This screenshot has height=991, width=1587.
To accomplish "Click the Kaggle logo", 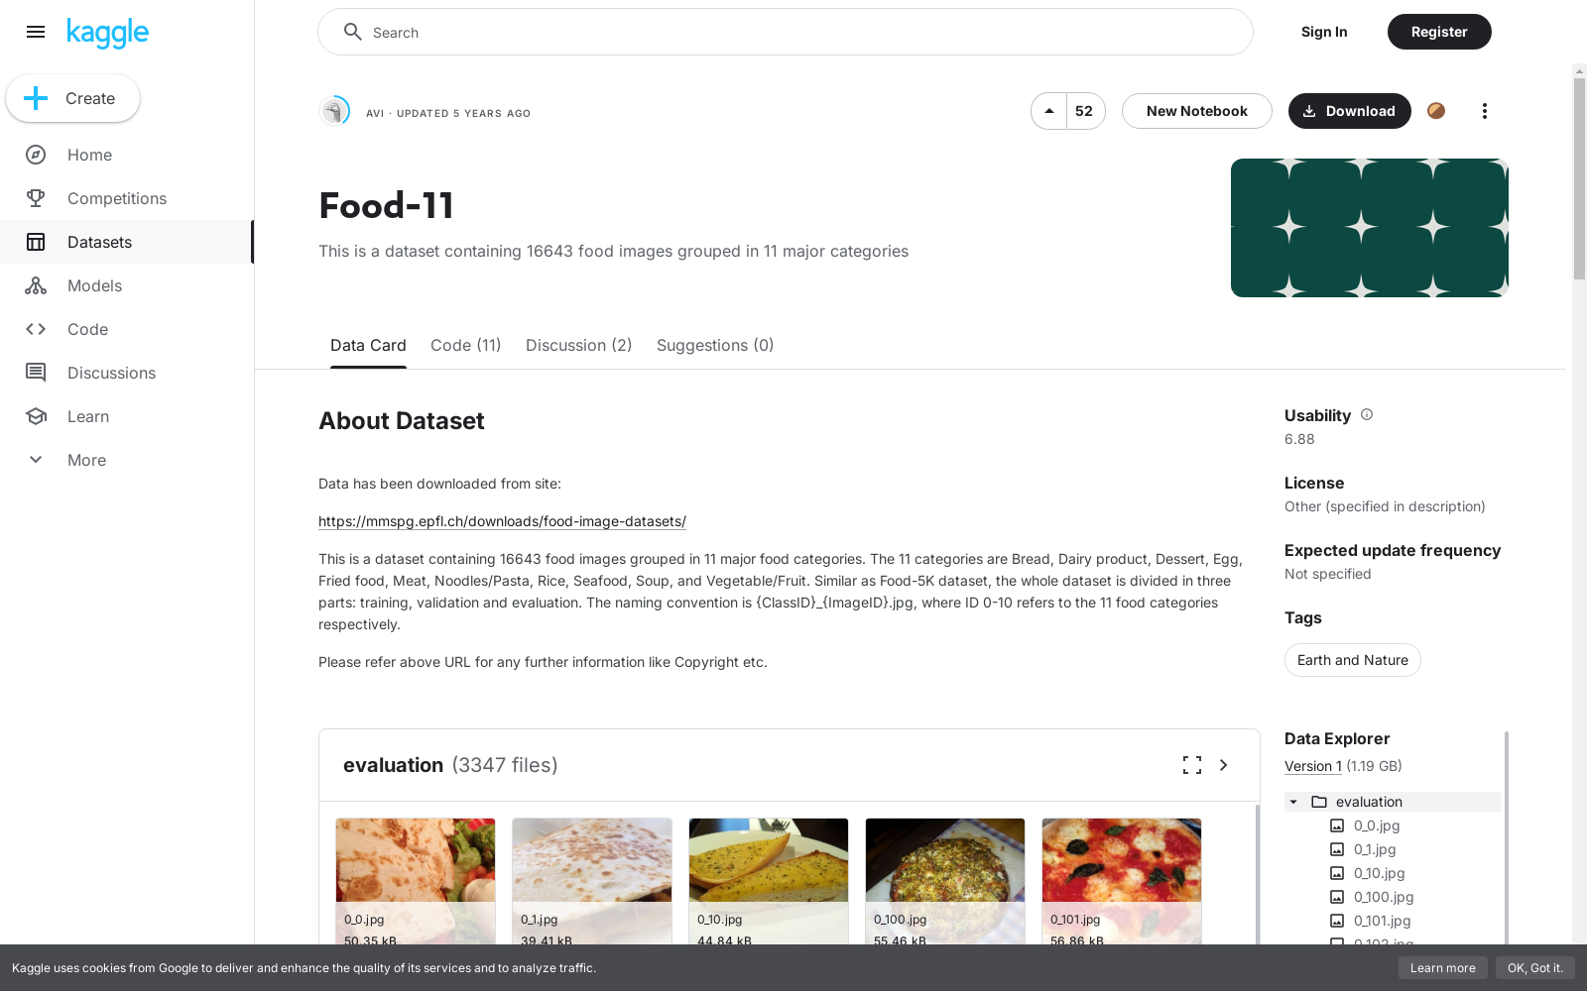I will click(x=107, y=33).
